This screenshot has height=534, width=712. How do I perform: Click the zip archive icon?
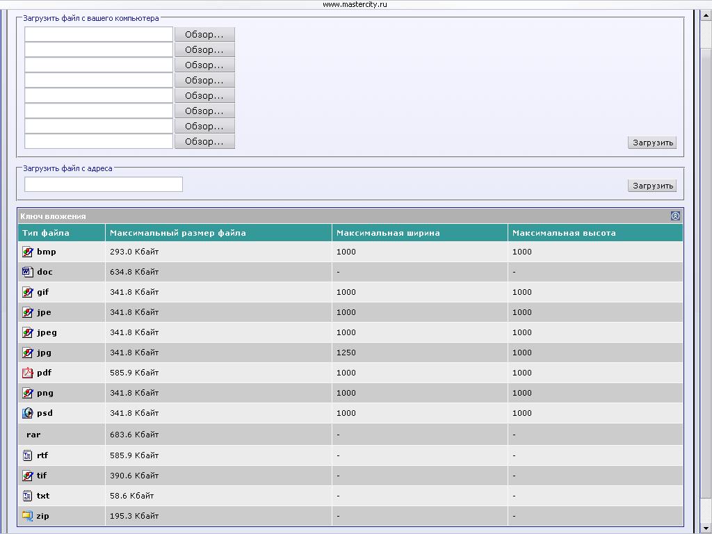click(x=28, y=516)
